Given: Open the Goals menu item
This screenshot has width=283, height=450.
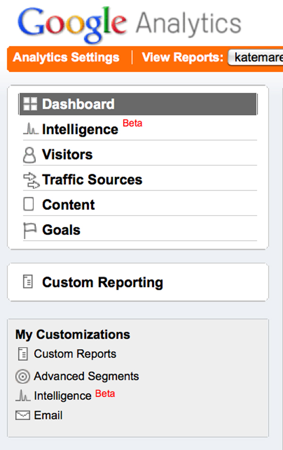Looking at the screenshot, I should pyautogui.click(x=61, y=230).
